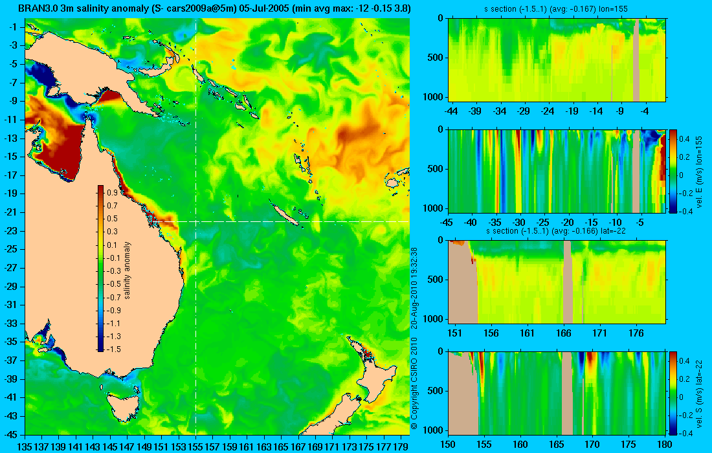
Task: Click the -30 tick under the vel. E section
Action: pos(519,223)
